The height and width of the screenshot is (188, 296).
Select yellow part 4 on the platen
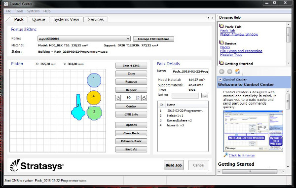tap(94, 98)
